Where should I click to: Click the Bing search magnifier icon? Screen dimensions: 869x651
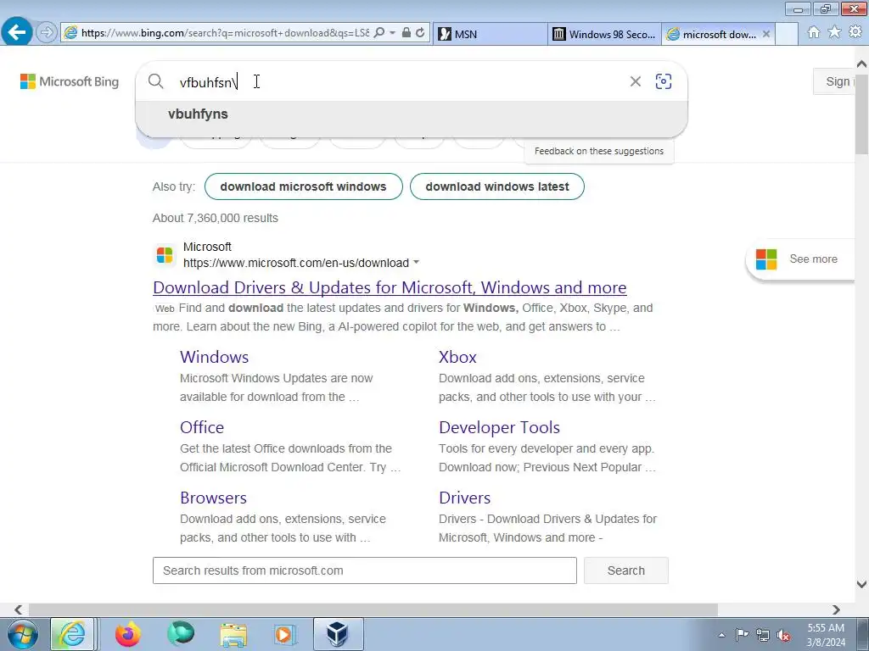[x=156, y=81]
